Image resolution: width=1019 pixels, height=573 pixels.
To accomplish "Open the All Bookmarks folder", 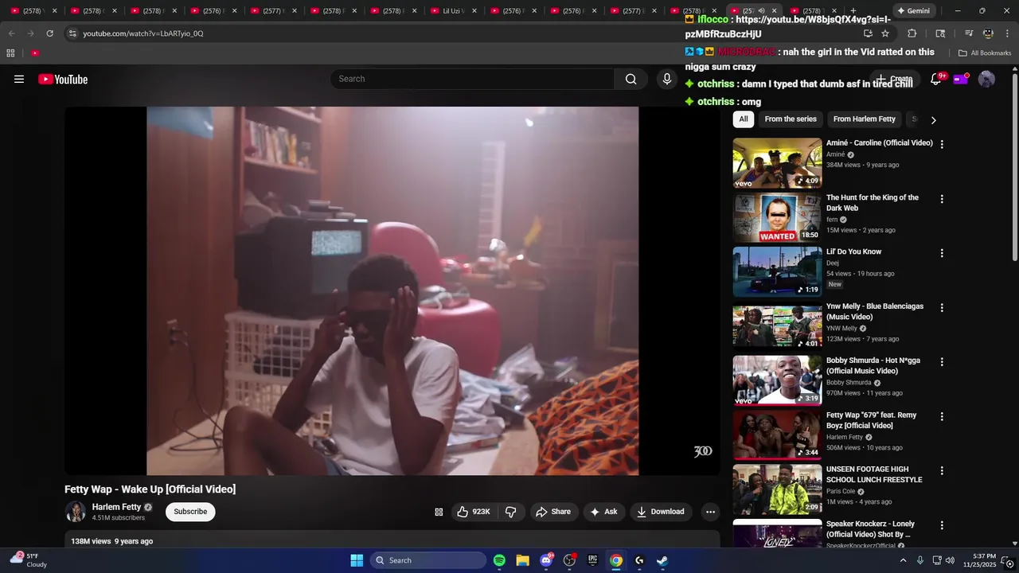I will coord(985,53).
